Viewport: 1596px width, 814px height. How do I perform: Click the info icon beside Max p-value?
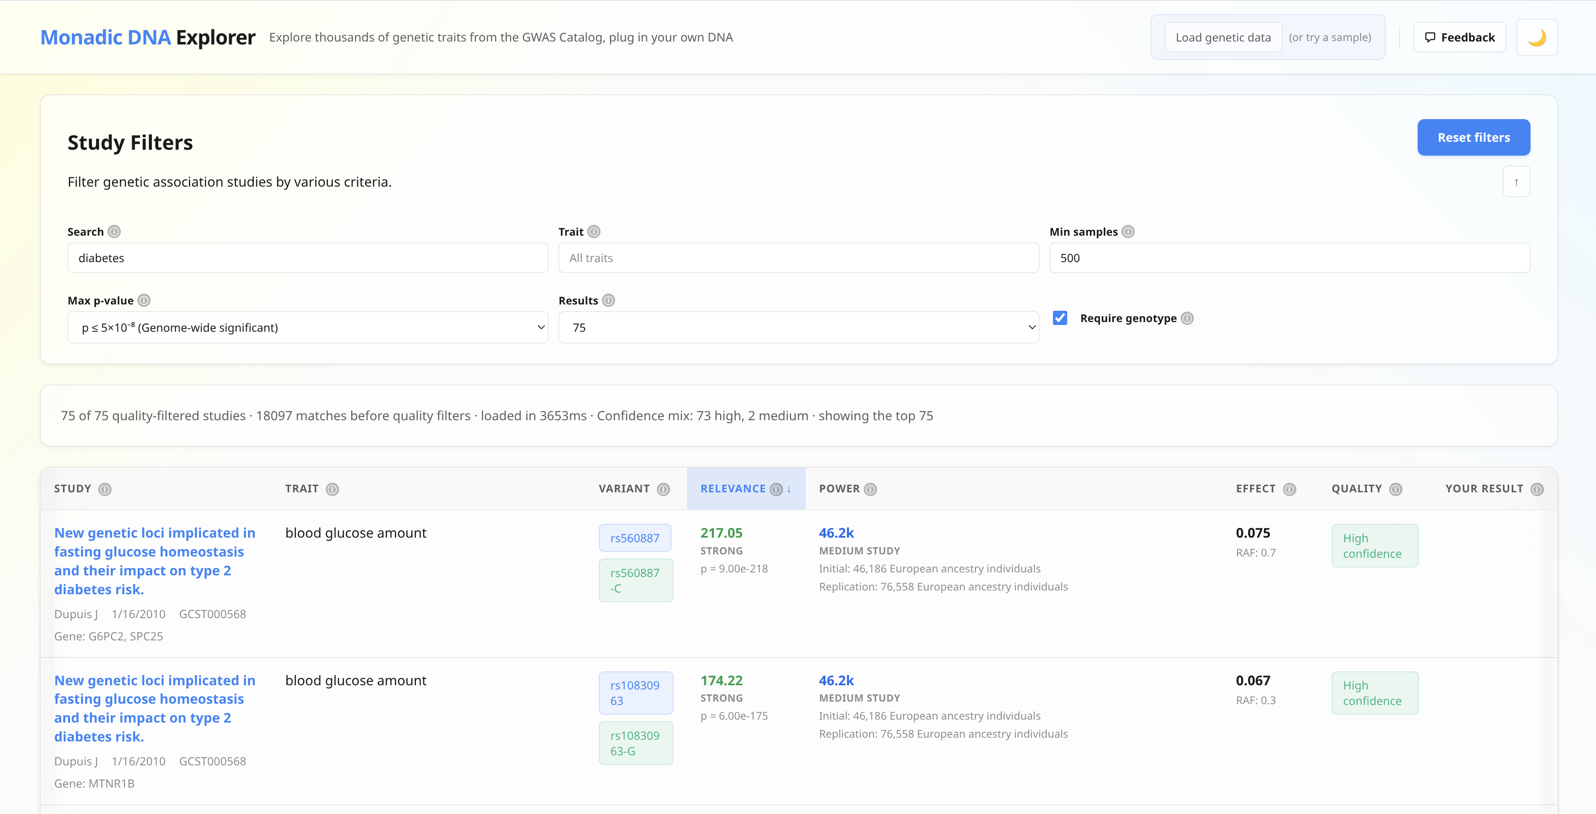[144, 301]
